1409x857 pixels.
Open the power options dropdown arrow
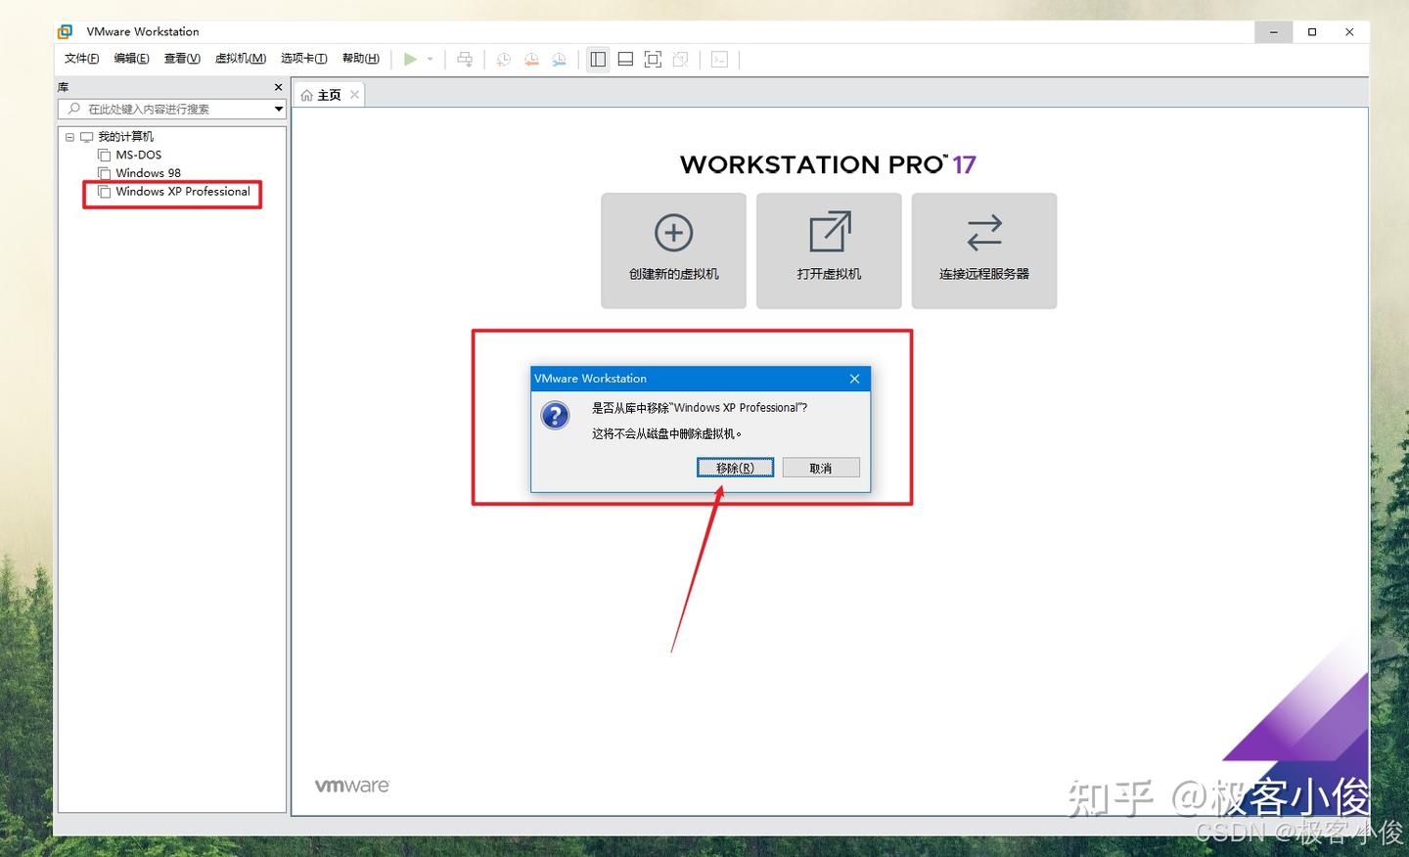431,60
